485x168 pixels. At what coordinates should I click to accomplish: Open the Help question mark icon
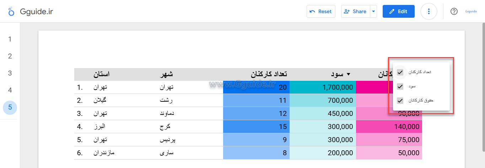tap(454, 11)
